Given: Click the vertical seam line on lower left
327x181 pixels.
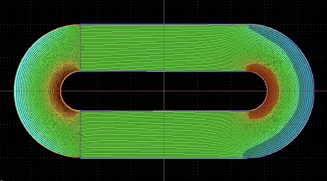Looking at the screenshot, I should 80,134.
